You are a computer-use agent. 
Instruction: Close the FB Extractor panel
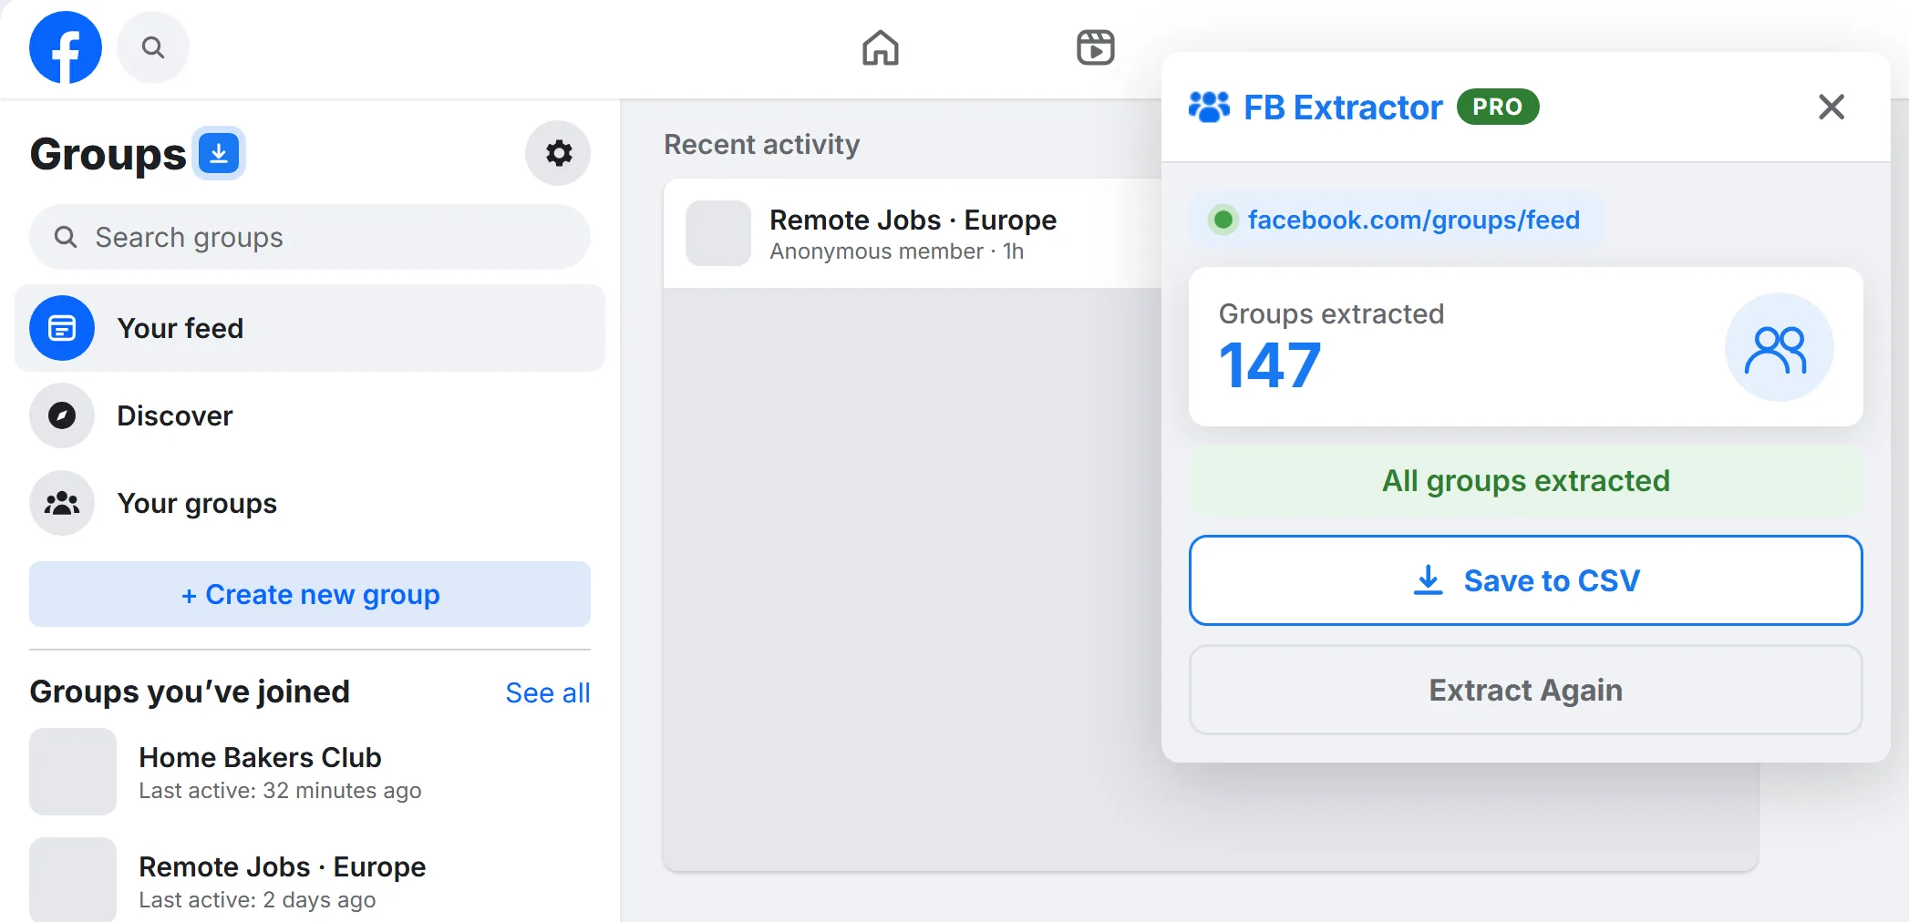tap(1832, 108)
